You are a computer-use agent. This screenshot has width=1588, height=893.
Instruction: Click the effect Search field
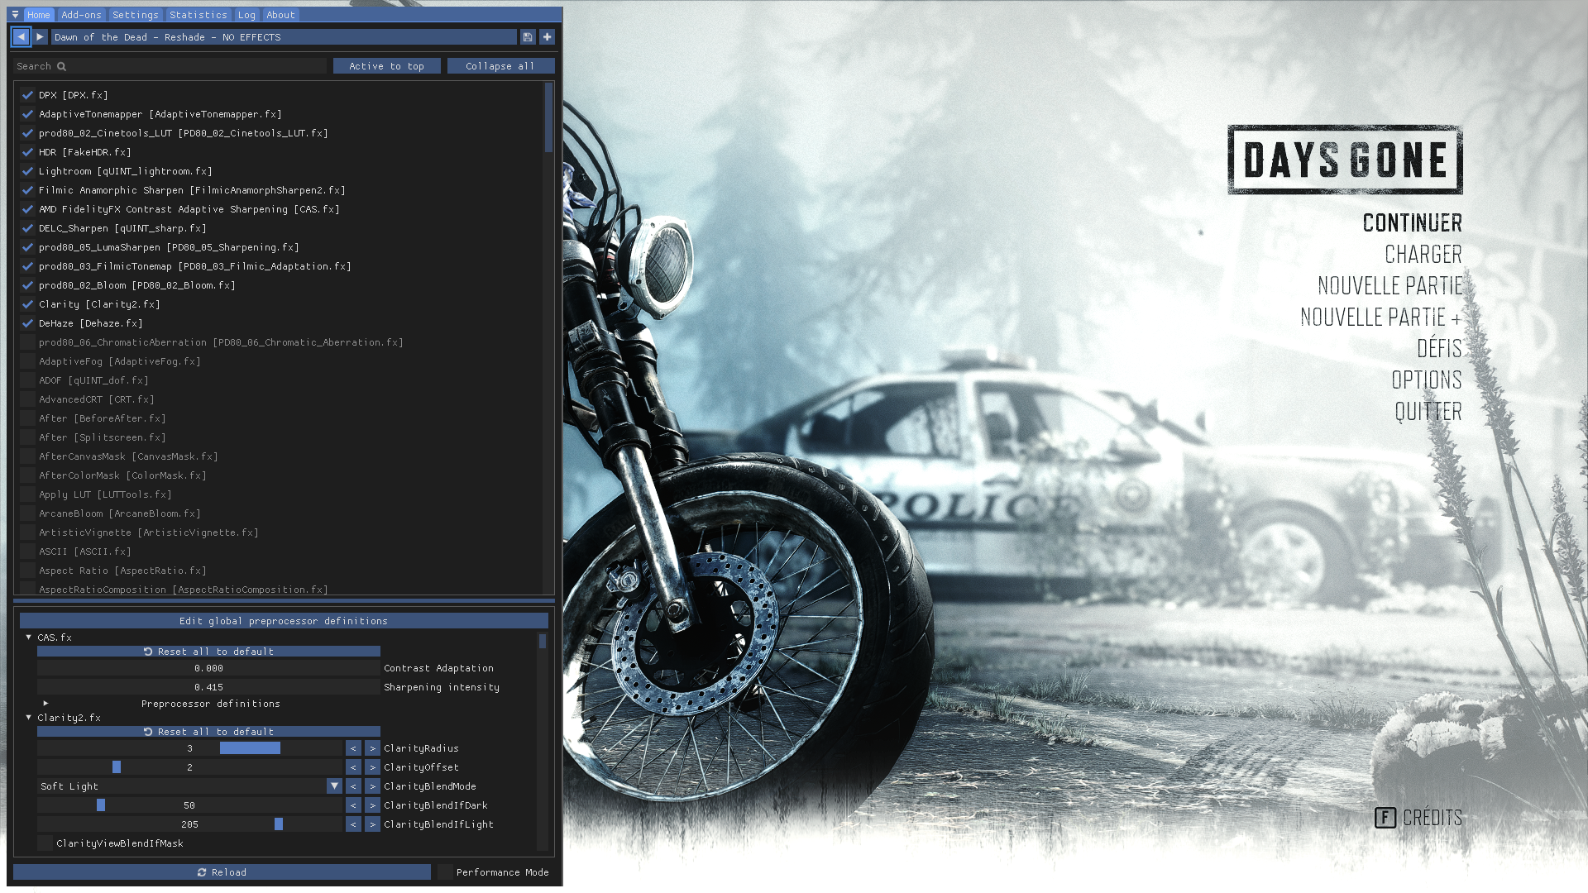[170, 66]
